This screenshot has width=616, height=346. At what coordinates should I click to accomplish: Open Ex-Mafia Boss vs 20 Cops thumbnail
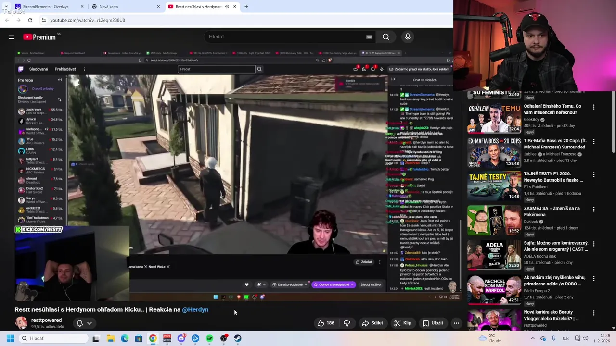494,152
